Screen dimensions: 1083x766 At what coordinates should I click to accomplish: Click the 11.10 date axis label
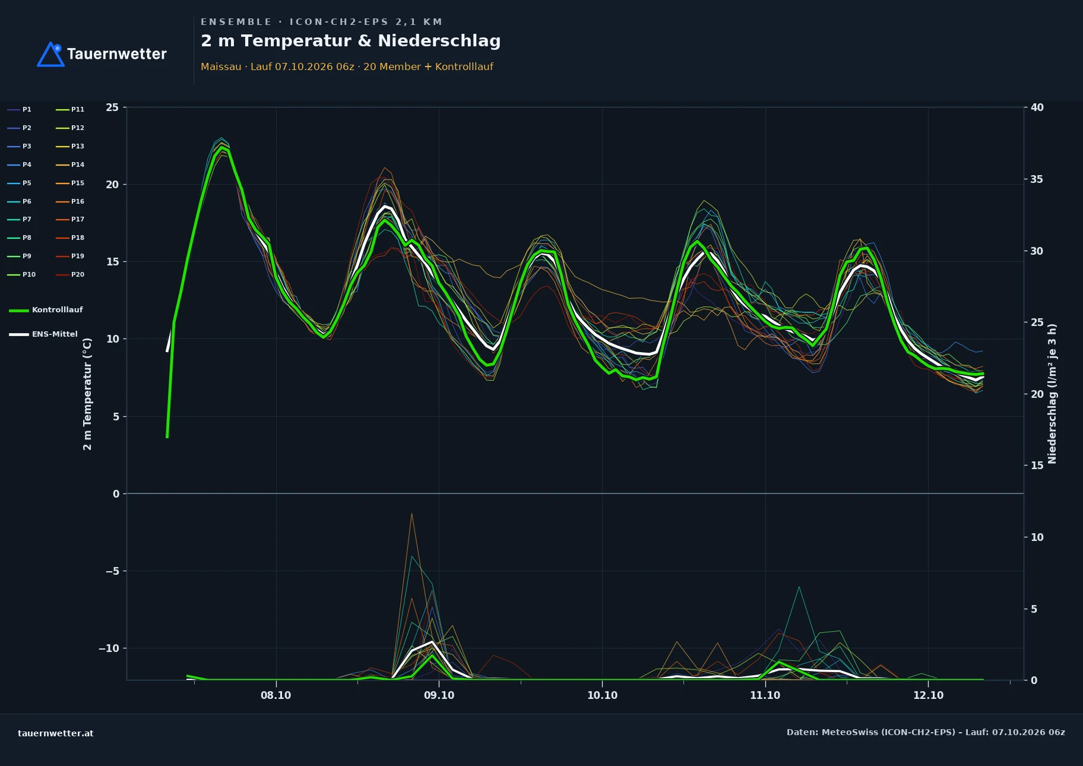pyautogui.click(x=765, y=695)
